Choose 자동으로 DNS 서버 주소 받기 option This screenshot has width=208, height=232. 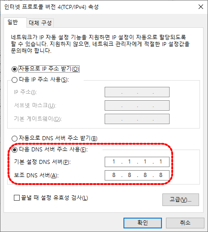pos(14,138)
